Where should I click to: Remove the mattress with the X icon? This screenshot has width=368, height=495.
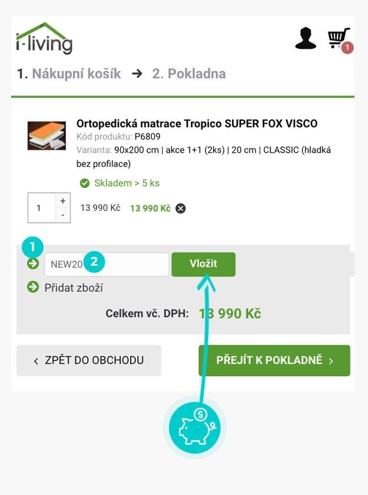coord(181,208)
